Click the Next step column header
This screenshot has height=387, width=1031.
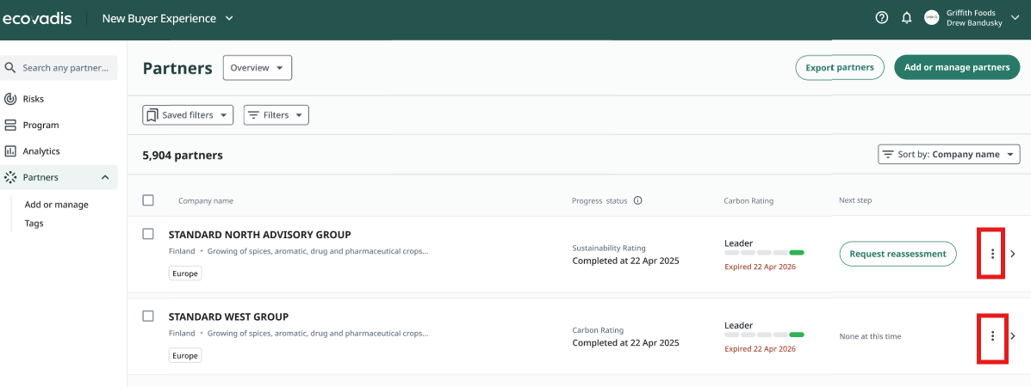pyautogui.click(x=855, y=200)
